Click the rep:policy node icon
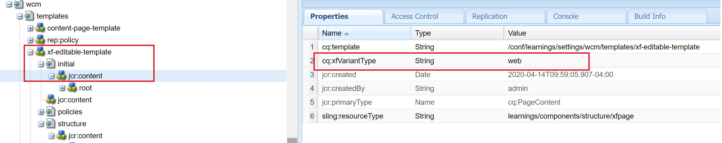 [x=40, y=40]
